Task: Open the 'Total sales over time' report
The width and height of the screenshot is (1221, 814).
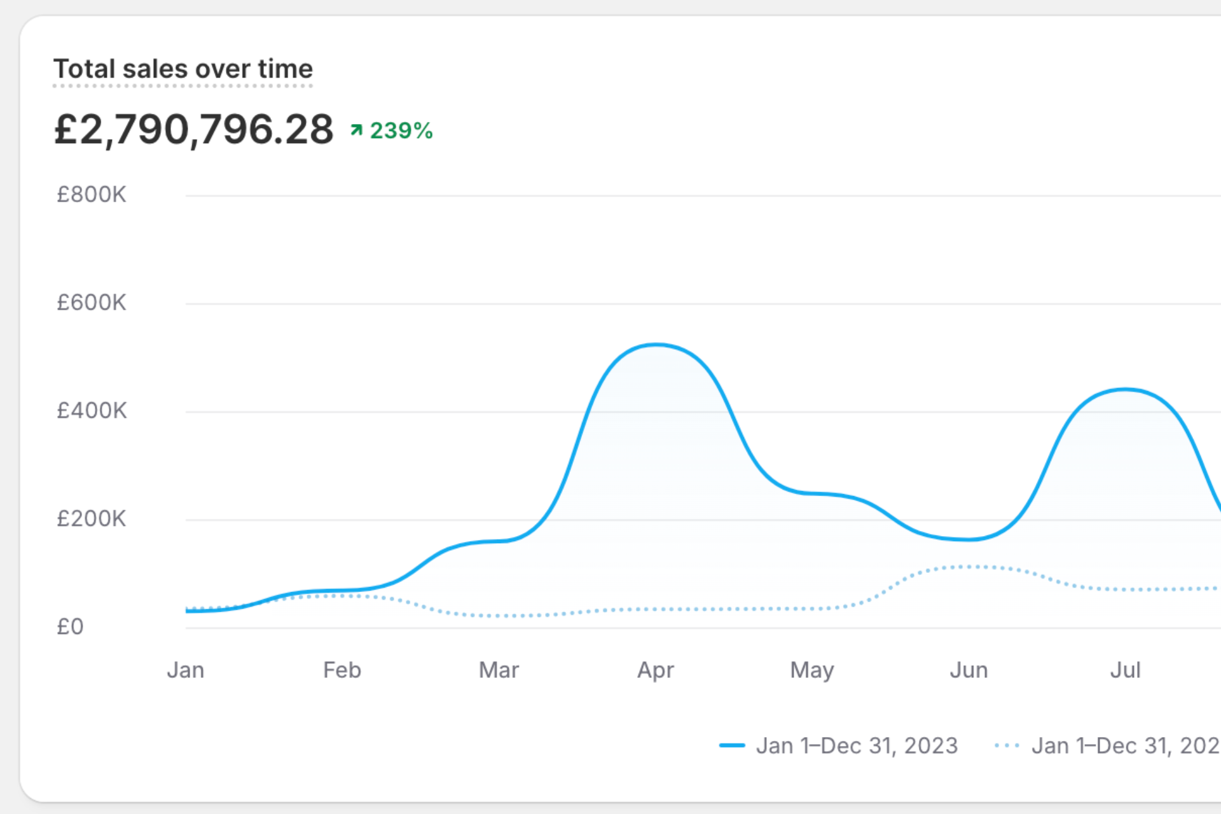Action: pyautogui.click(x=183, y=69)
